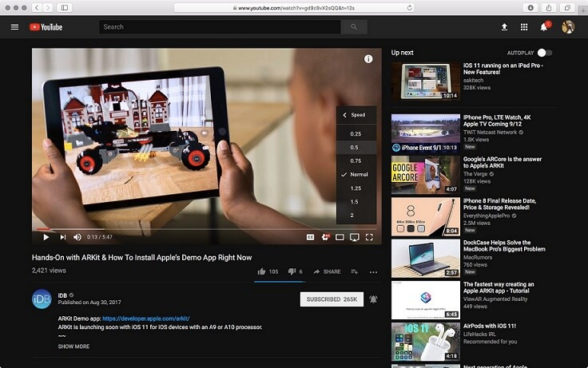Image resolution: width=588 pixels, height=368 pixels.
Task: Click the upload video icon
Action: coord(504,27)
